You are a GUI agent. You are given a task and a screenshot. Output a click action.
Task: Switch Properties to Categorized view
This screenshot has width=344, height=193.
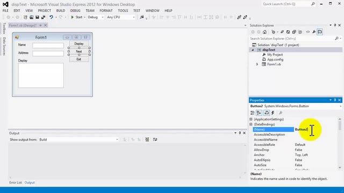tap(253, 113)
